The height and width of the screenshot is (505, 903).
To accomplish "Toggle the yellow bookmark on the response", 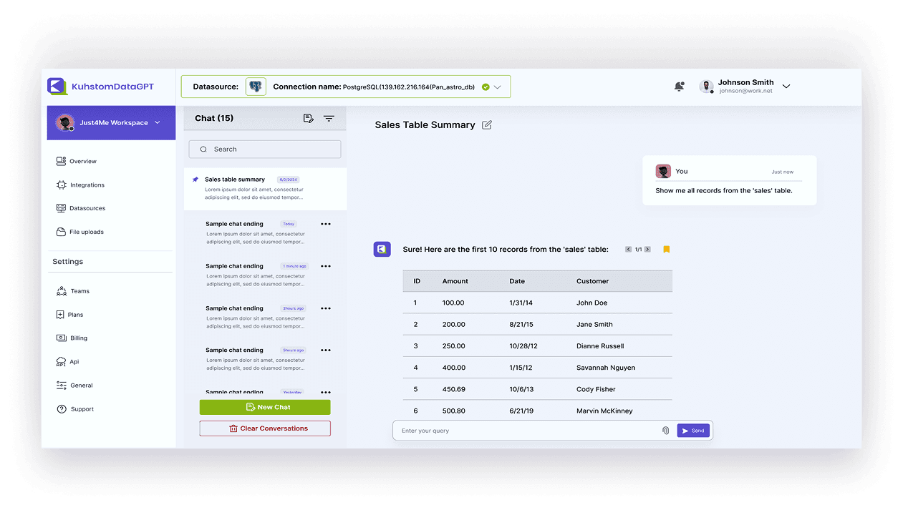I will coord(666,250).
